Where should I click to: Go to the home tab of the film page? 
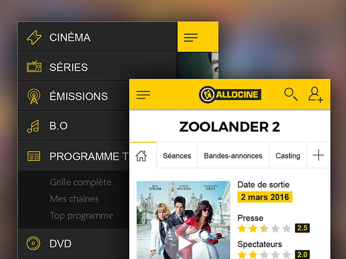[x=141, y=156]
